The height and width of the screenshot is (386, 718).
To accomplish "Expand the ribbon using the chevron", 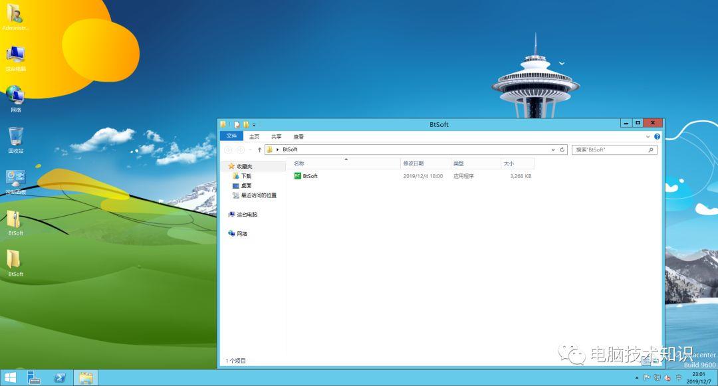I will coord(648,137).
